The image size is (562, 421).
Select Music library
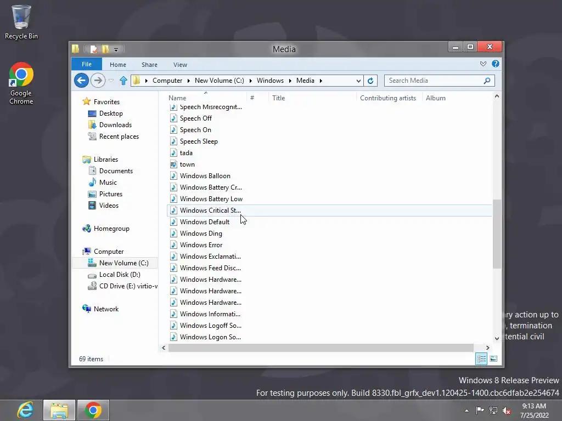click(x=103, y=183)
